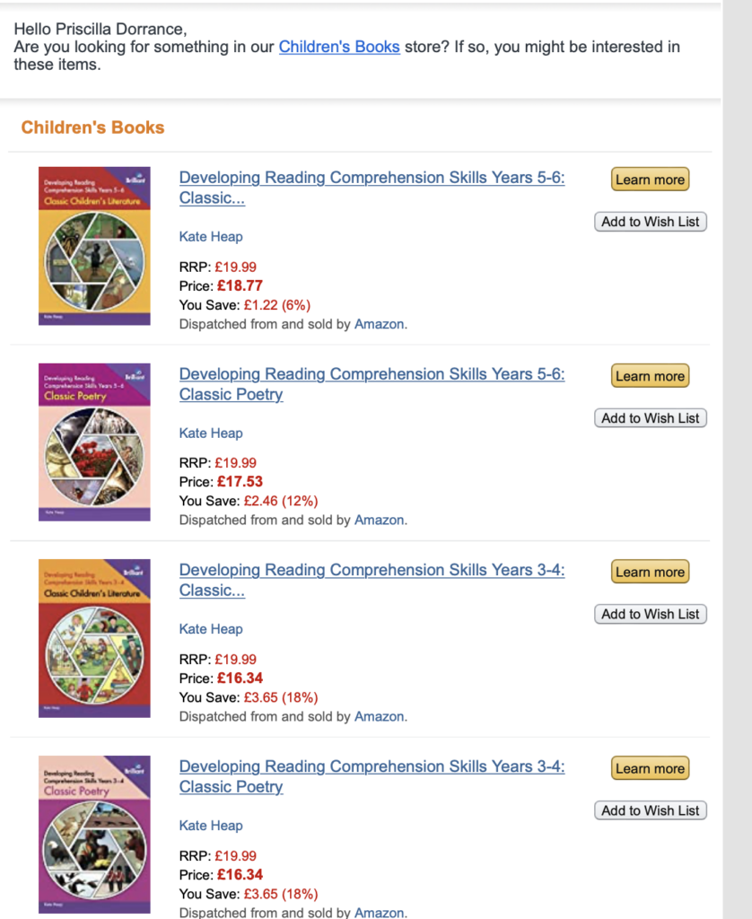This screenshot has height=919, width=752.
Task: Open Kate Heap author link under £16.34 Years 3-4 Classic...
Action: (x=211, y=629)
